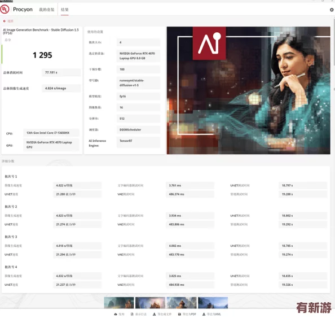
Task: Open the third generated castle thumbnail
Action: pos(182,303)
